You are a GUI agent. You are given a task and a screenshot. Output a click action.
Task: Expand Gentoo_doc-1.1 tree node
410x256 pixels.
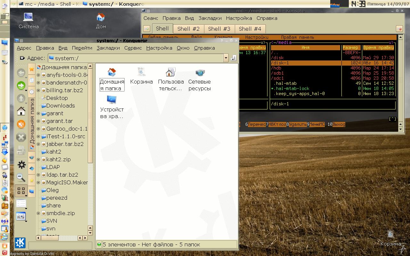point(38,129)
